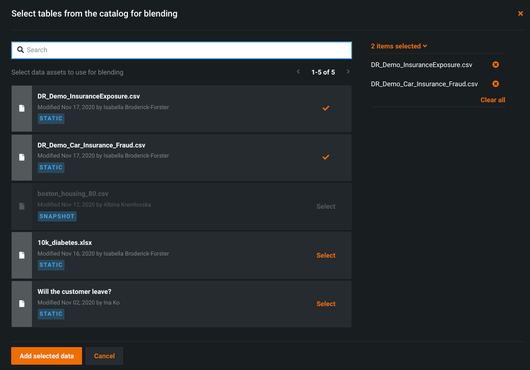Screen dimensions: 530x370
Task: Remove DR_Demo_InsuranceExposure.csv from selected items
Action: (x=495, y=65)
